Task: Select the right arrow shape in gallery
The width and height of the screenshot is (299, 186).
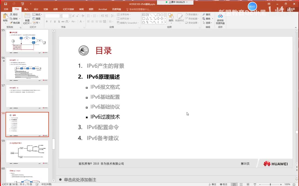Action: [158, 18]
